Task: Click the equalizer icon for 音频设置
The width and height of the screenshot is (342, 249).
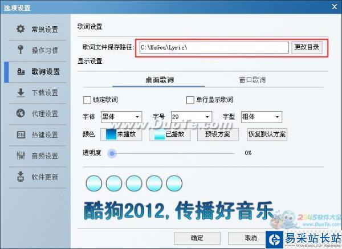Action: pyautogui.click(x=21, y=156)
